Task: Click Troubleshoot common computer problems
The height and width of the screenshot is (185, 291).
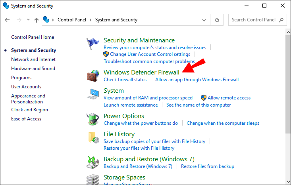Action: click(149, 61)
